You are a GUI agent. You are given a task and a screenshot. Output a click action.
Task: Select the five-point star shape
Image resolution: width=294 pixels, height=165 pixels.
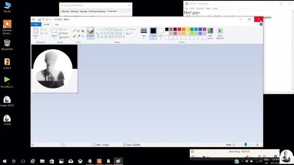click(x=106, y=37)
